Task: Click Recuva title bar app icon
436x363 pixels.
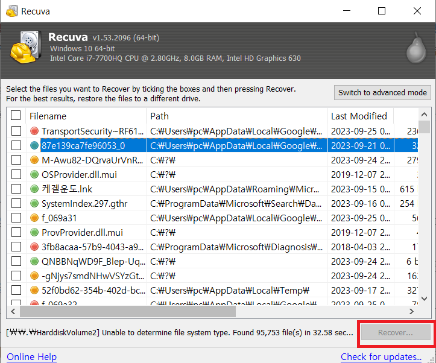Action: pos(12,11)
